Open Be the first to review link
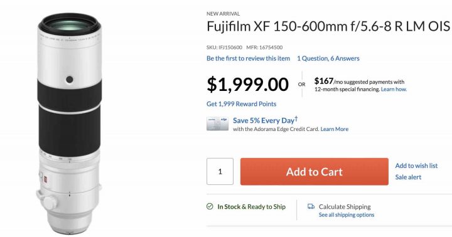 tap(248, 58)
